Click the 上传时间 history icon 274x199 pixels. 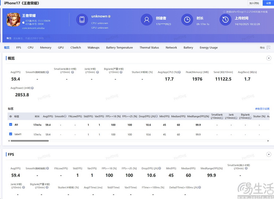pos(225,20)
